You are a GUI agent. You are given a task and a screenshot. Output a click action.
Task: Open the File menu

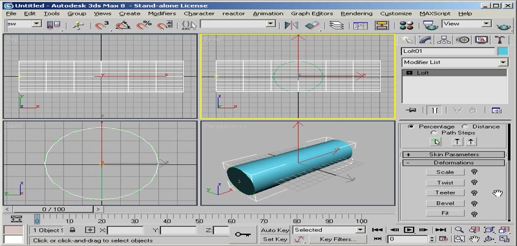11,14
